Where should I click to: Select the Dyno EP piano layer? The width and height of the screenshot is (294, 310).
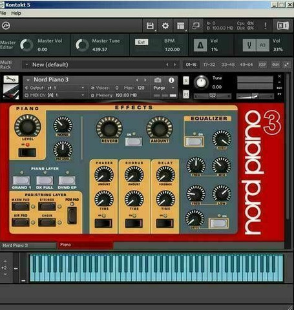(67, 180)
